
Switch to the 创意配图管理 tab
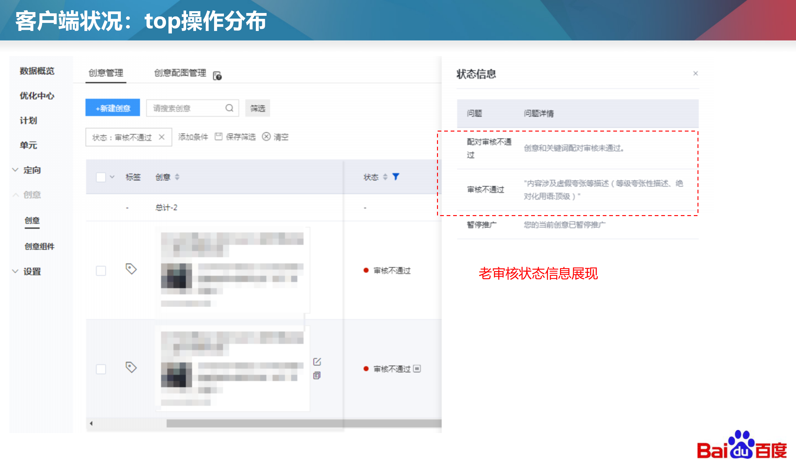[x=180, y=73]
